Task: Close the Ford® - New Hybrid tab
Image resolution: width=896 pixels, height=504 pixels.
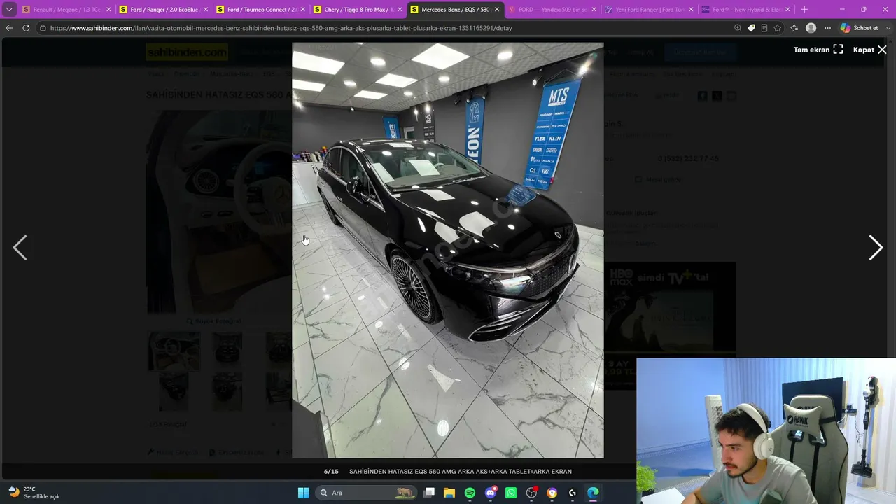Action: [x=788, y=10]
